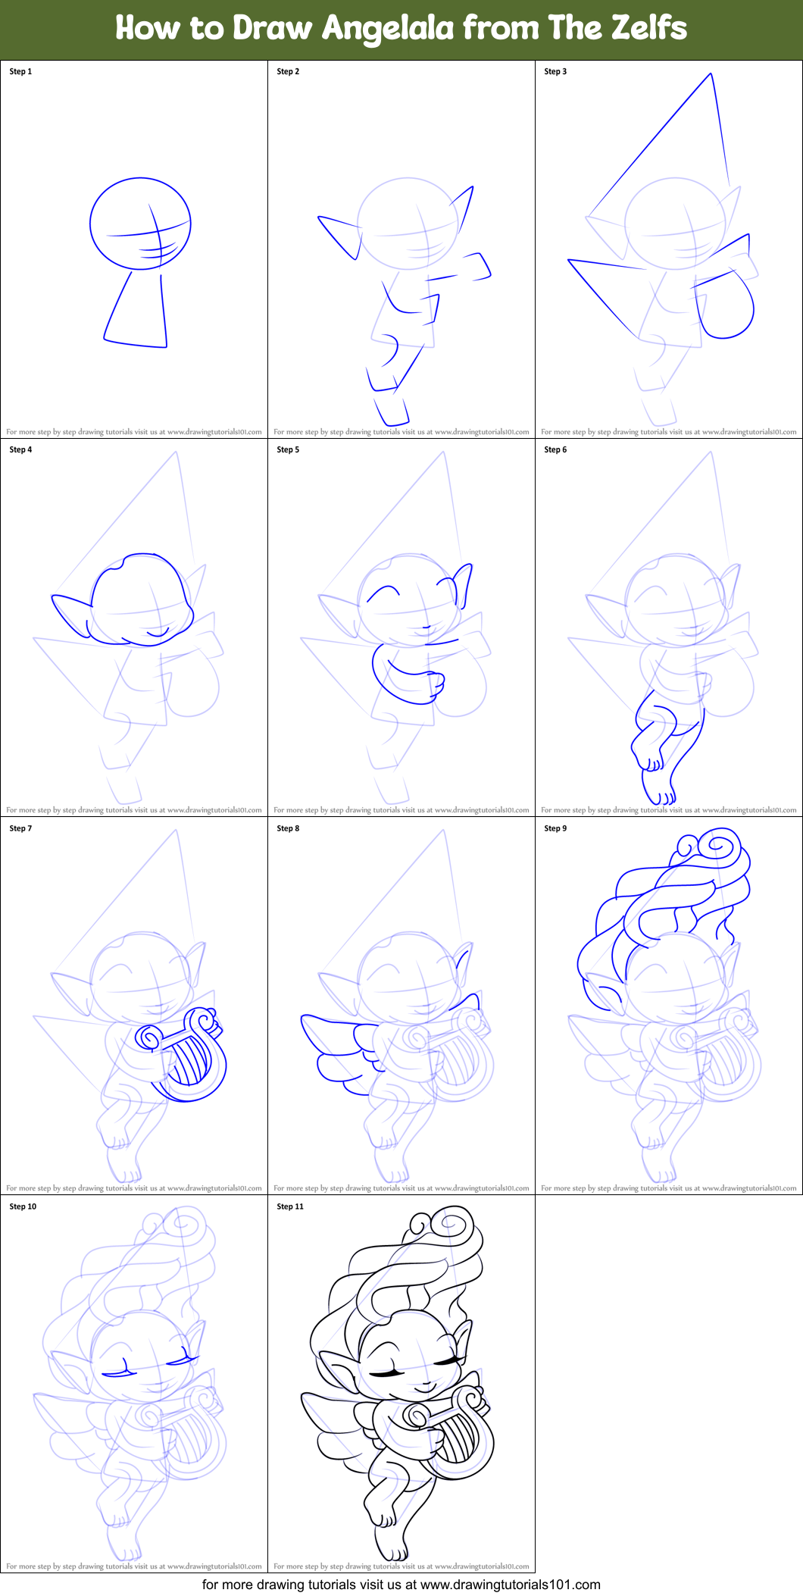Click the 'How to Draw Angelala' title

(x=401, y=28)
